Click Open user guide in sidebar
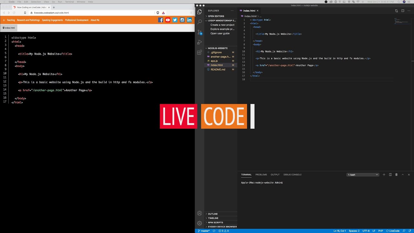The image size is (414, 233). tap(220, 33)
